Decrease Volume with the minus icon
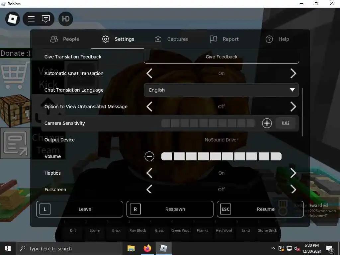The width and height of the screenshot is (340, 255). point(149,156)
